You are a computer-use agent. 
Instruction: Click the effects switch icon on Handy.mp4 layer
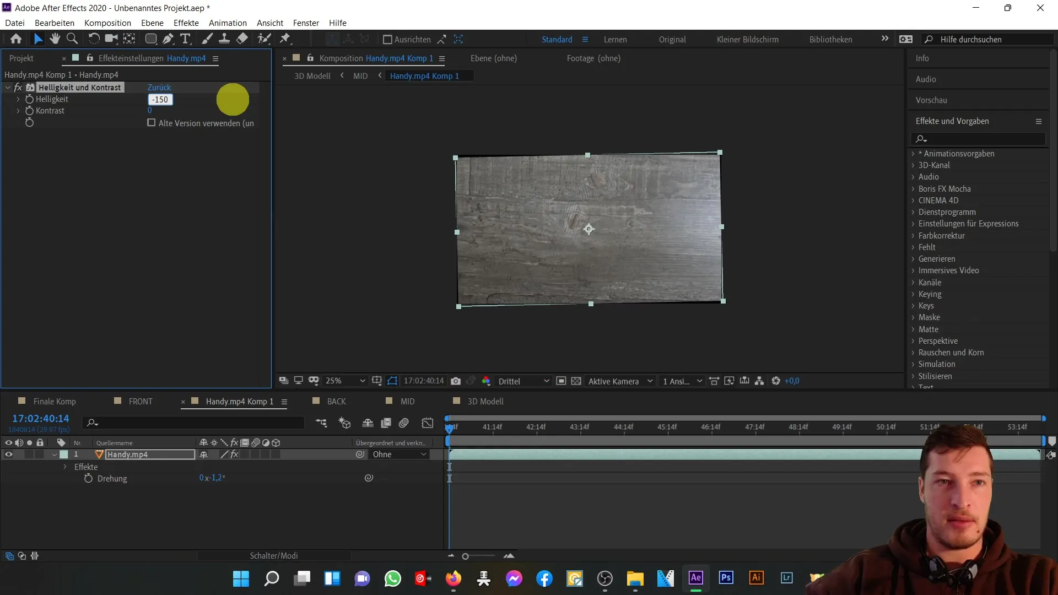[x=235, y=454]
